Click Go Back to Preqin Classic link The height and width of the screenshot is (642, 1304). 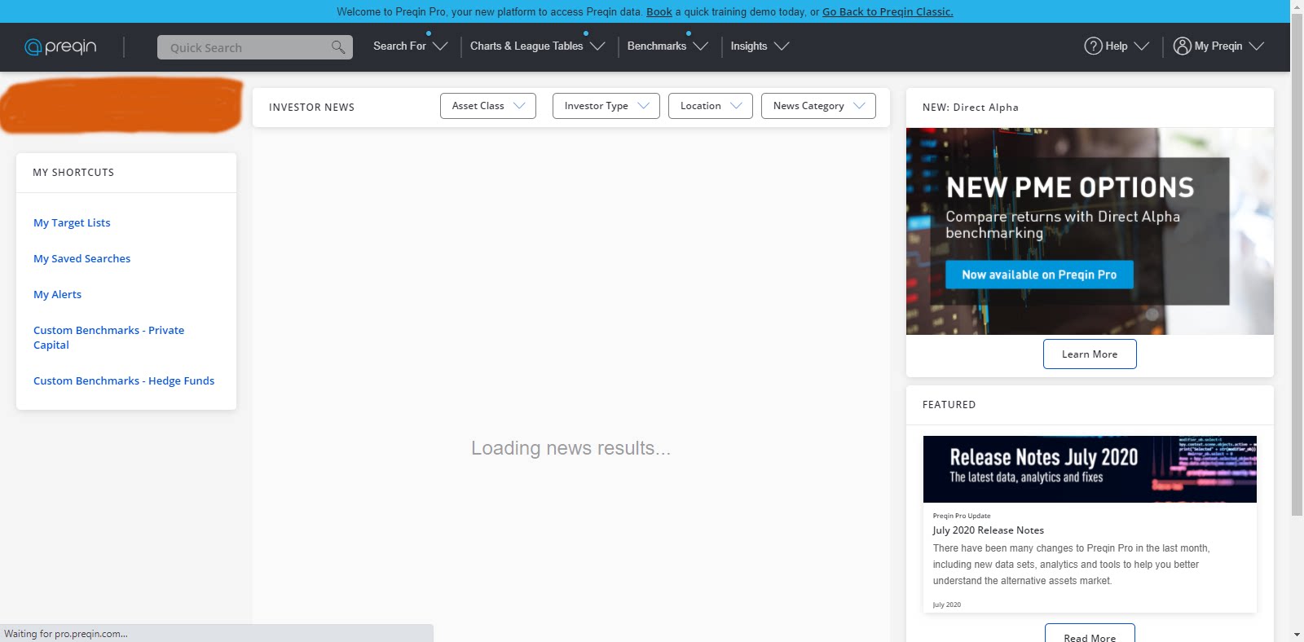[x=888, y=11]
